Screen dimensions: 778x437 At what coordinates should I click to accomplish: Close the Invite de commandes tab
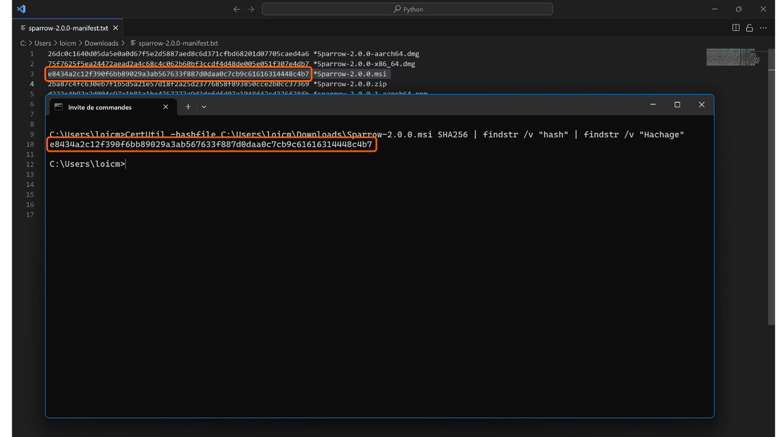click(165, 107)
